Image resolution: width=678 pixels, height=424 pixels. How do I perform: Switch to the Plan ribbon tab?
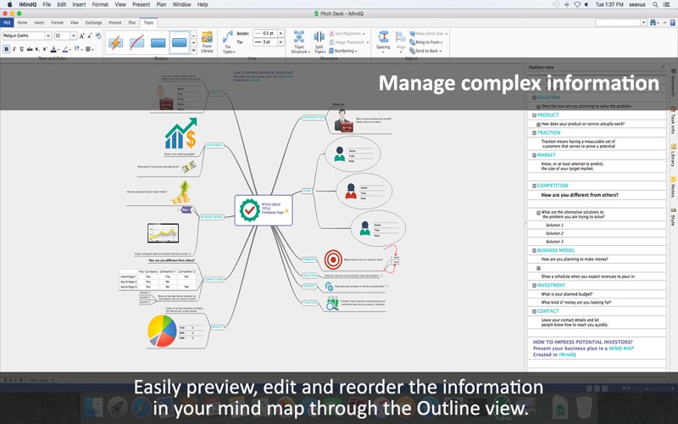[132, 23]
